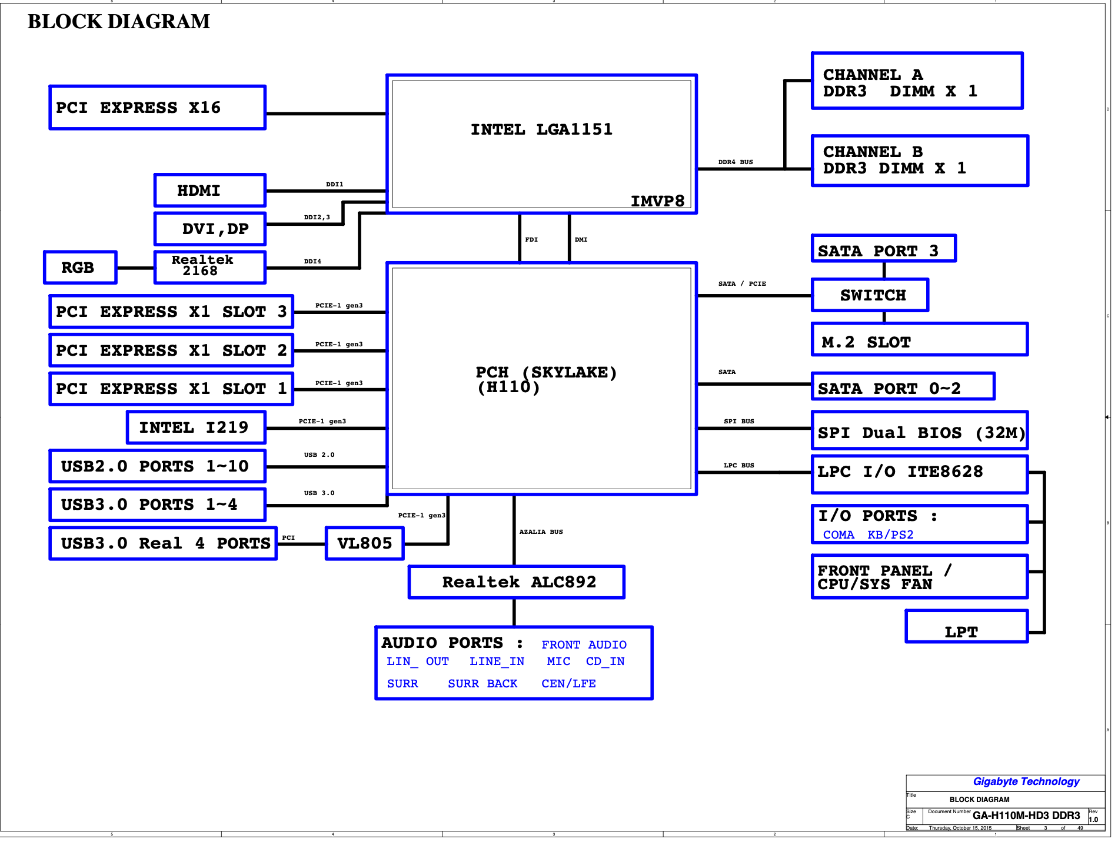Click Gigabyte Technology in title block
The image size is (1118, 842).
pos(1026,781)
